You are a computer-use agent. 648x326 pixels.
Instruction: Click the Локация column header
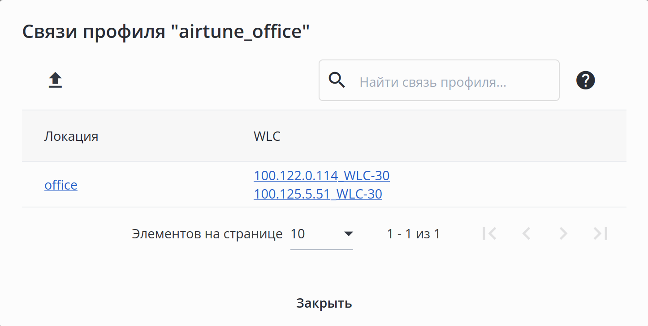click(71, 136)
